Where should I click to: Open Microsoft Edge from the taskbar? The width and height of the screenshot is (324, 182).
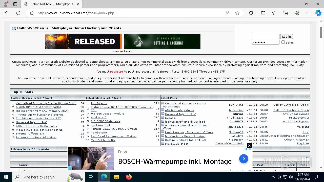104,177
